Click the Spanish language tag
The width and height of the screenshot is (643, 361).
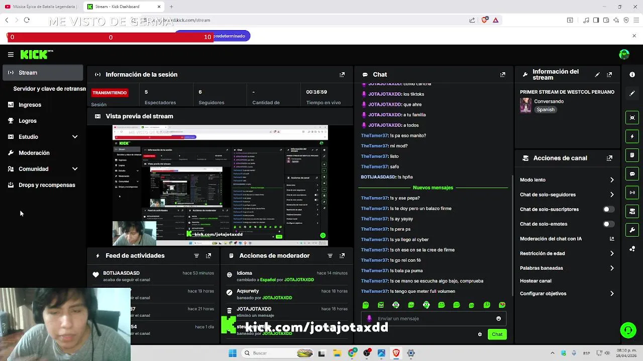546,109
